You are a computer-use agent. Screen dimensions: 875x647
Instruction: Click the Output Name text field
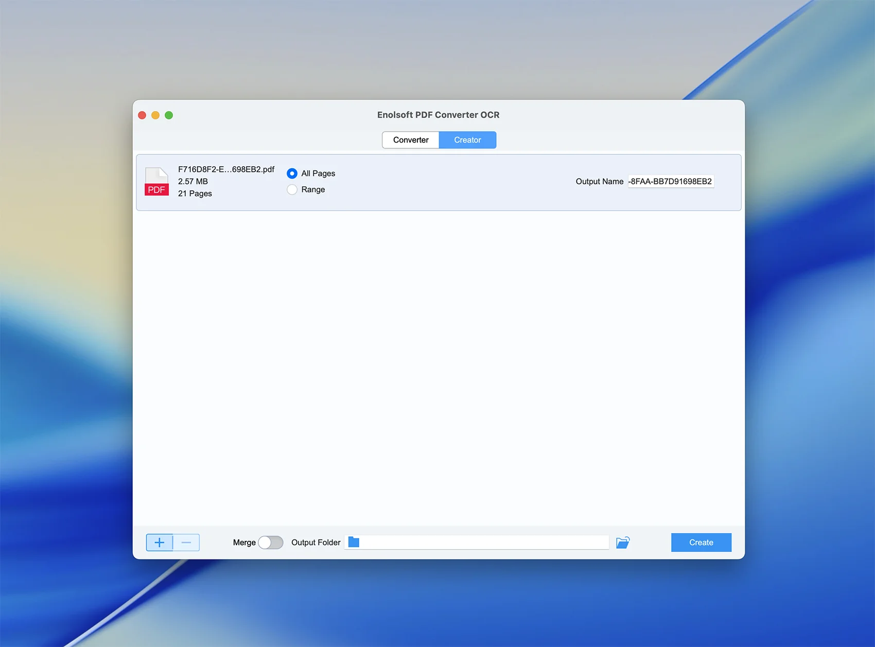[670, 182]
